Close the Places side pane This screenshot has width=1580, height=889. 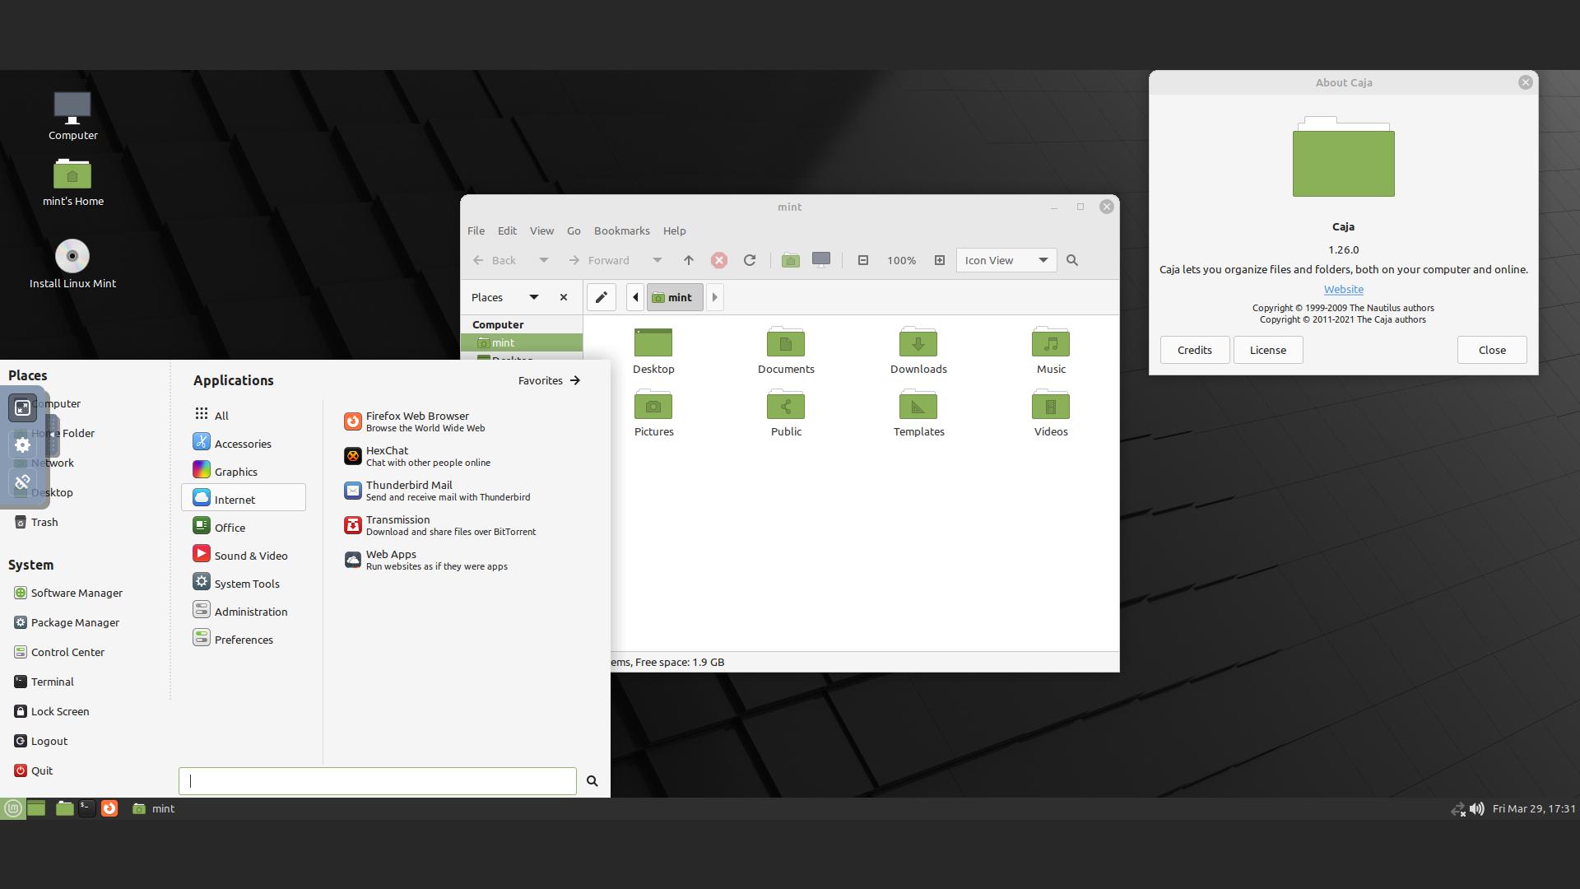(564, 297)
